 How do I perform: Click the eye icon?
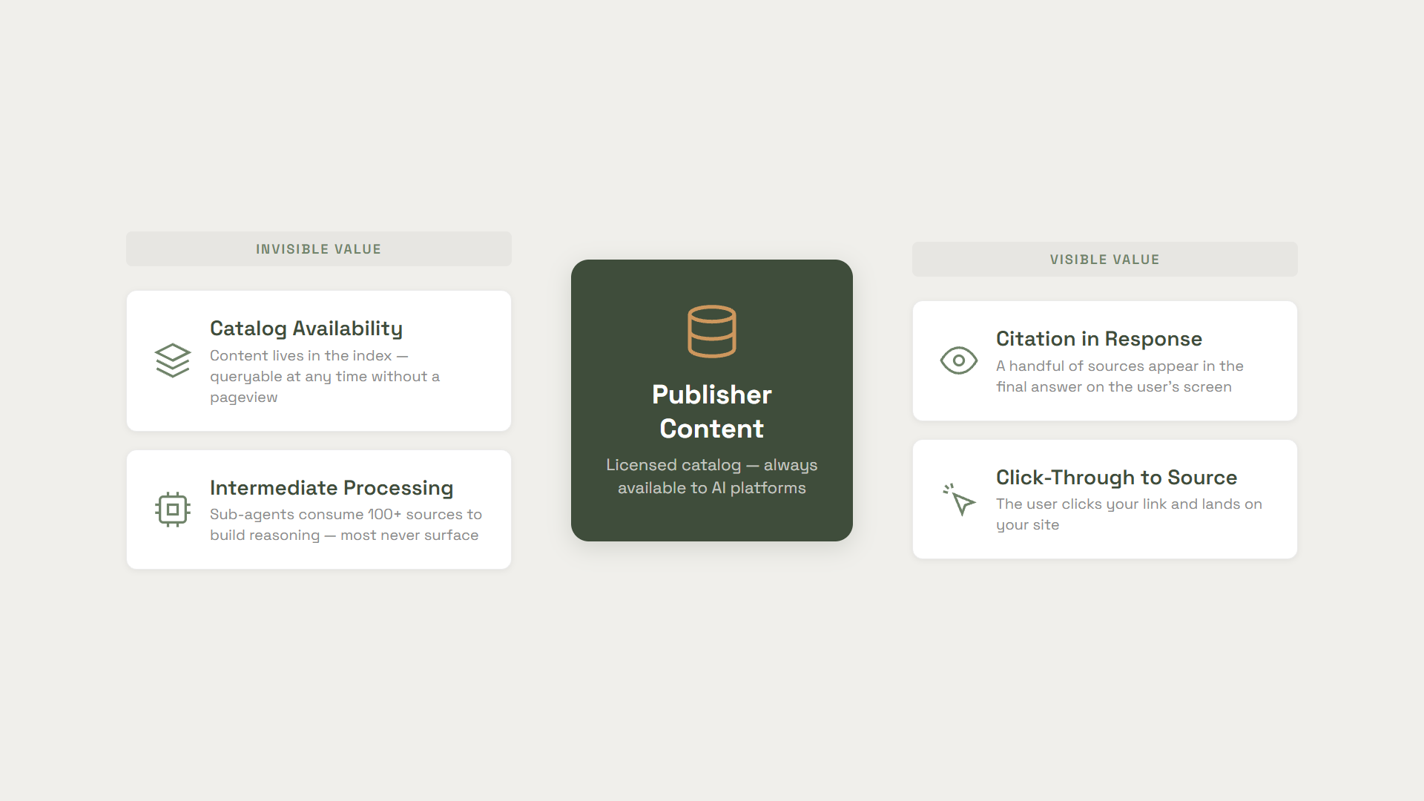[958, 360]
